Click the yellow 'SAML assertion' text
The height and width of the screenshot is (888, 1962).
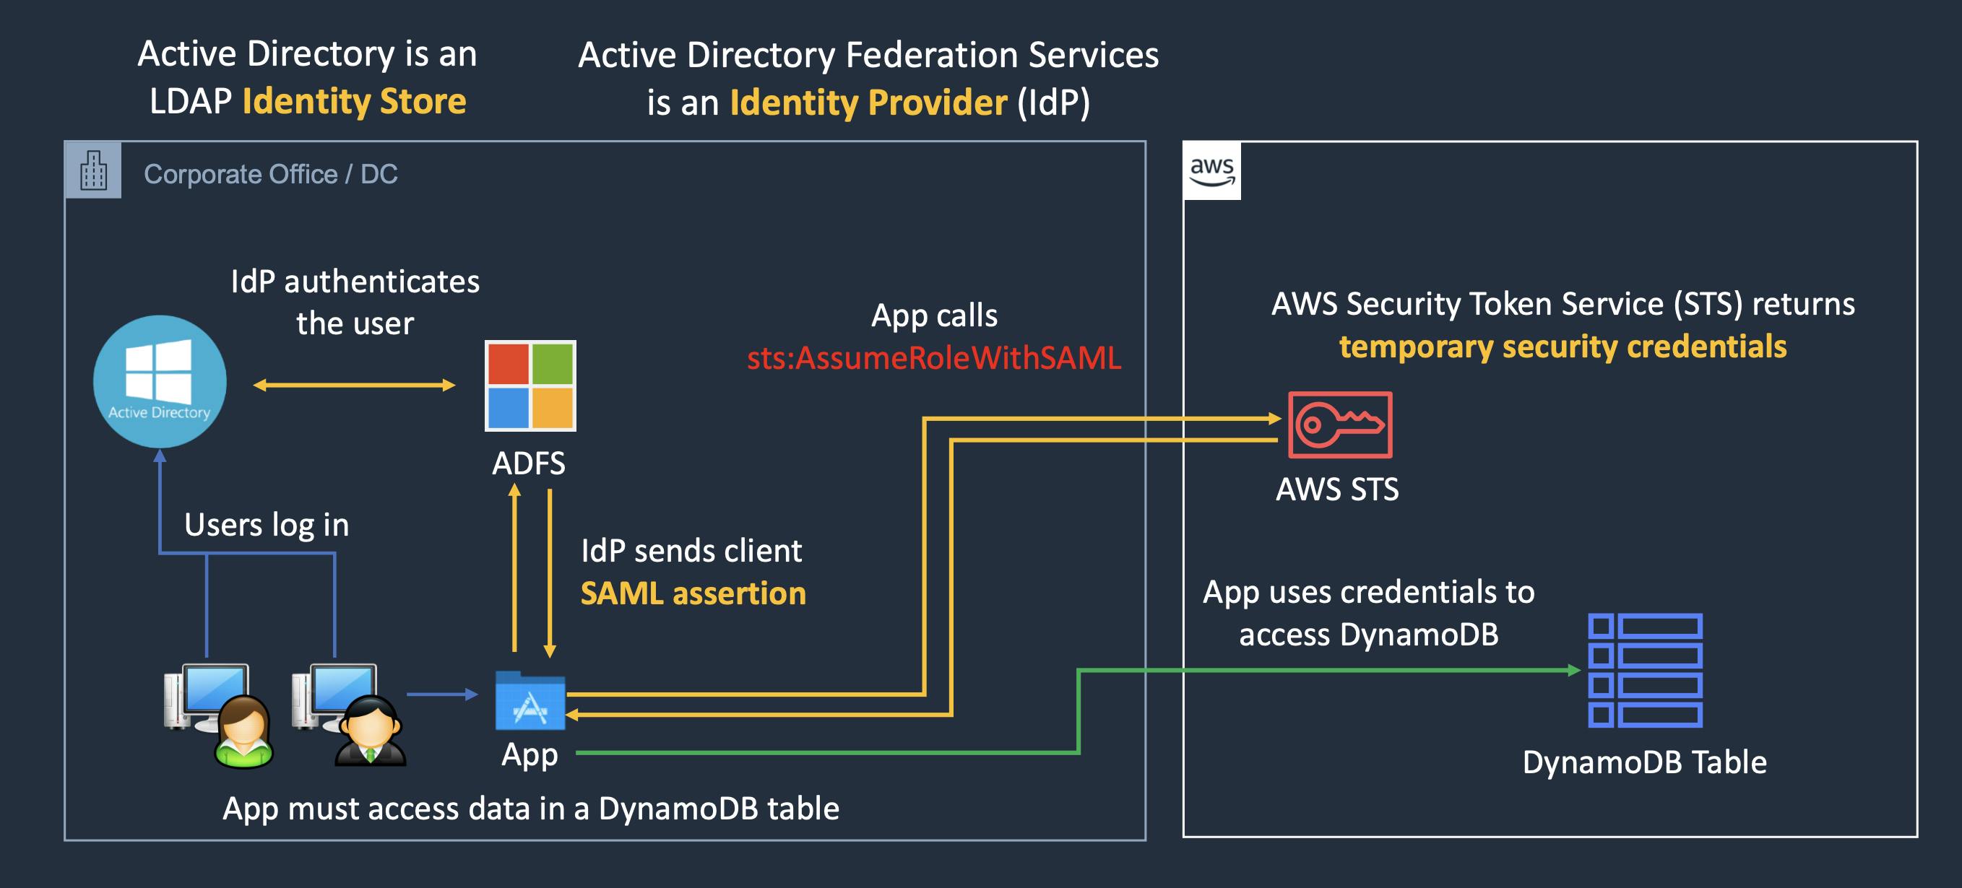(x=693, y=593)
